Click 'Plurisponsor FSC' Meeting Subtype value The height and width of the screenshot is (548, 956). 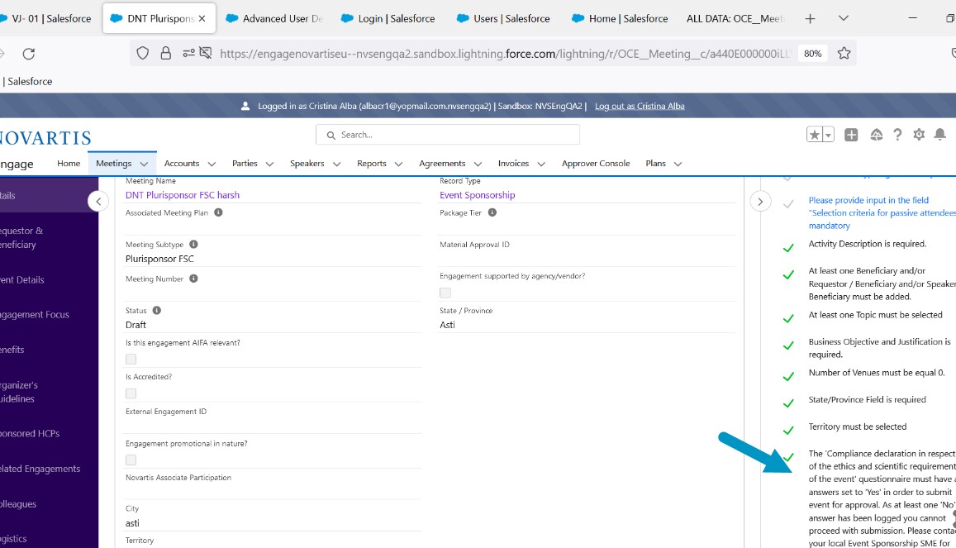coord(159,259)
